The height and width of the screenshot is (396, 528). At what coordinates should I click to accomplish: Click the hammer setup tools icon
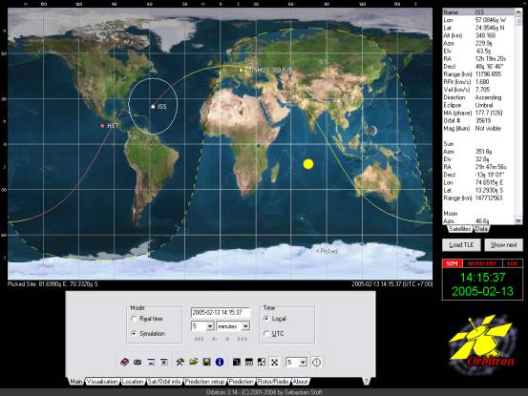(180, 362)
